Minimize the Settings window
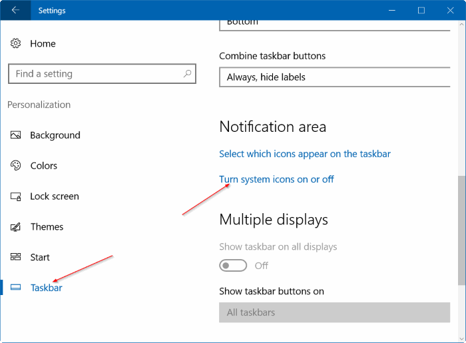The image size is (466, 343). pos(392,11)
